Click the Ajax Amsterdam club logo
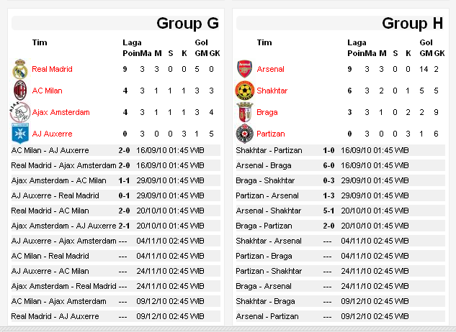456x332 pixels. click(20, 113)
